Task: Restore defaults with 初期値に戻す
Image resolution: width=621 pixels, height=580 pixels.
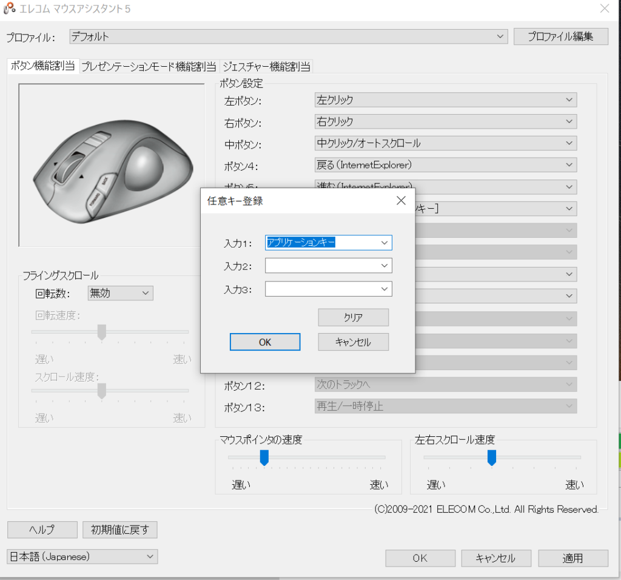Action: tap(119, 530)
